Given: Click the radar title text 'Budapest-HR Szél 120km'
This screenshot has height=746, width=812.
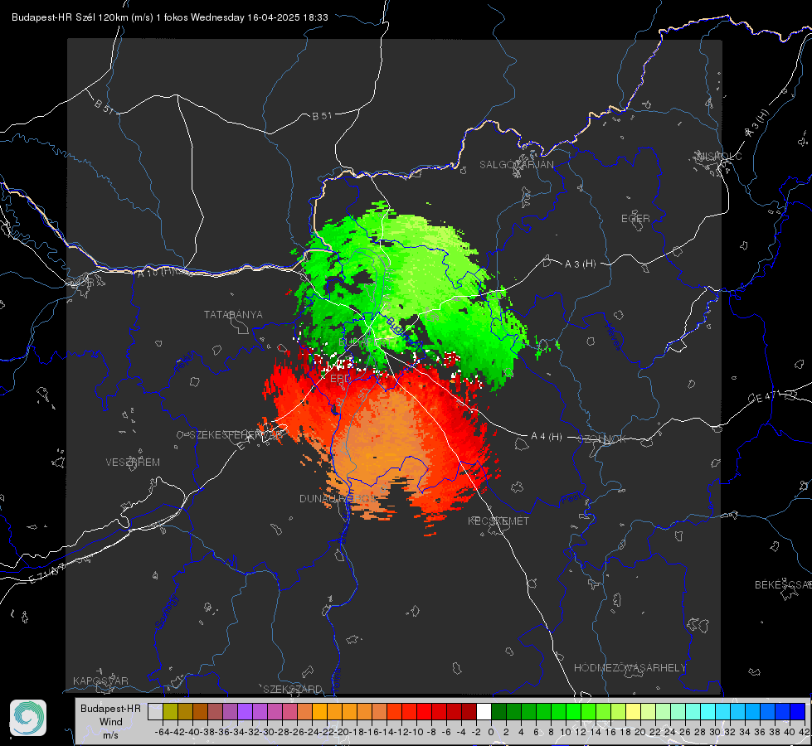Looking at the screenshot, I should (x=70, y=17).
